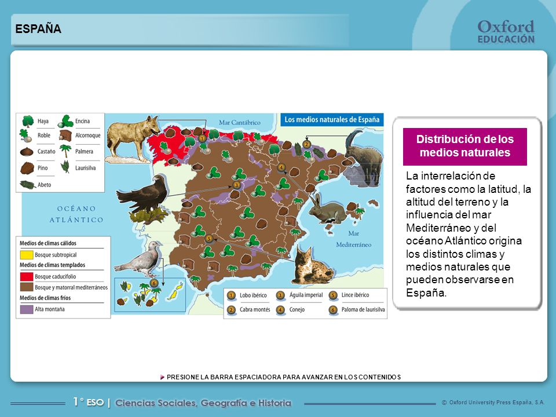Click the Iberian lynx illustration
This screenshot has width=556, height=417.
coord(312,266)
